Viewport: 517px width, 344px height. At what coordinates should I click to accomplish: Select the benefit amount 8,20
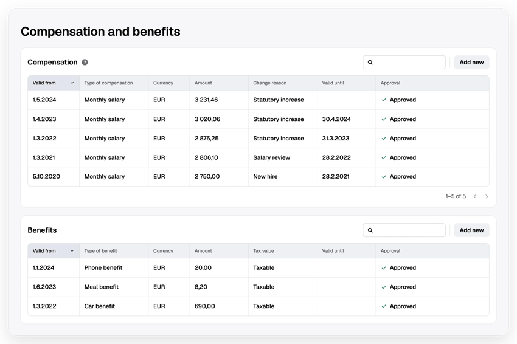point(201,287)
